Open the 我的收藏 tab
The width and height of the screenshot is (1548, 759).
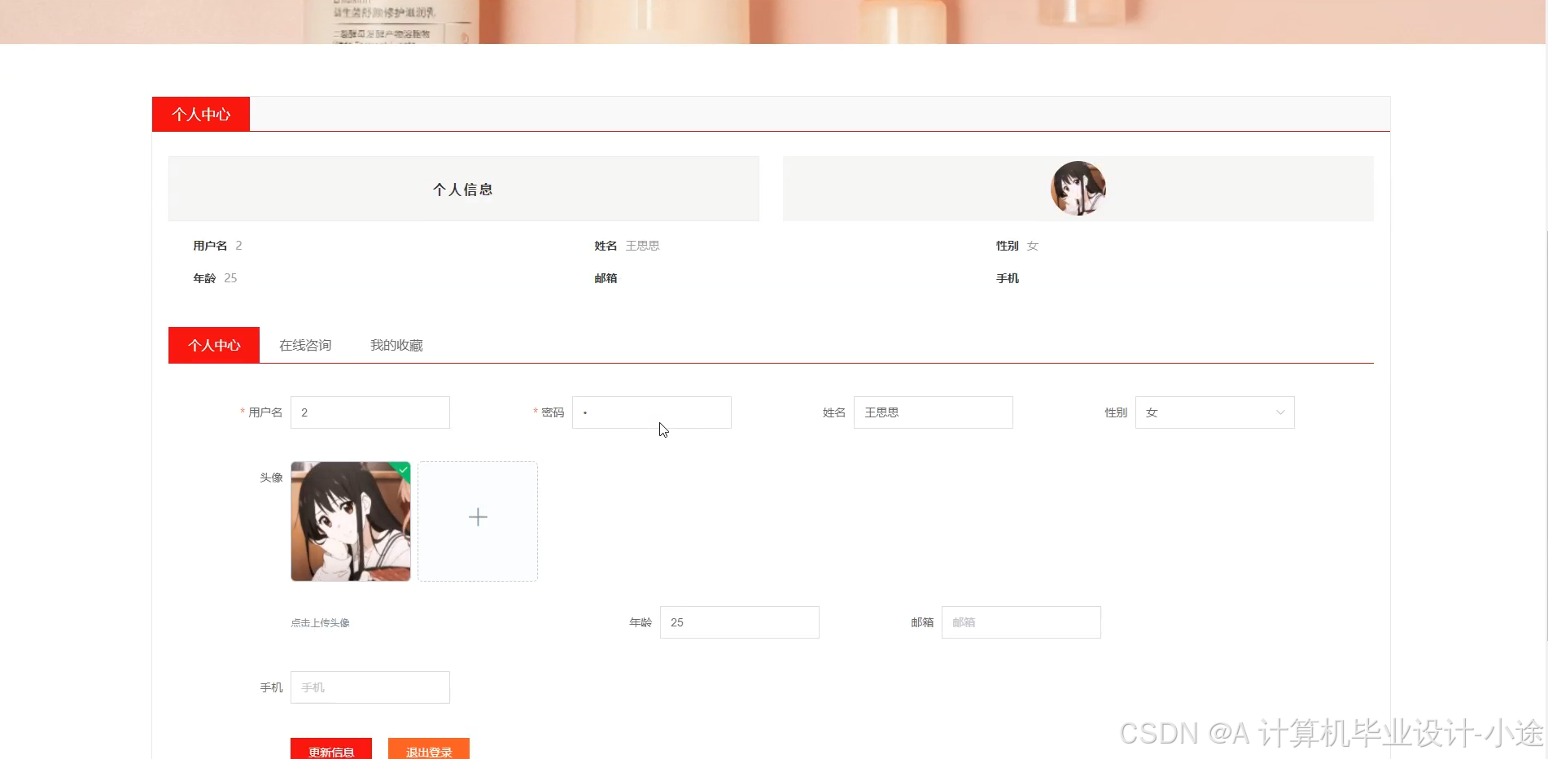click(x=396, y=345)
